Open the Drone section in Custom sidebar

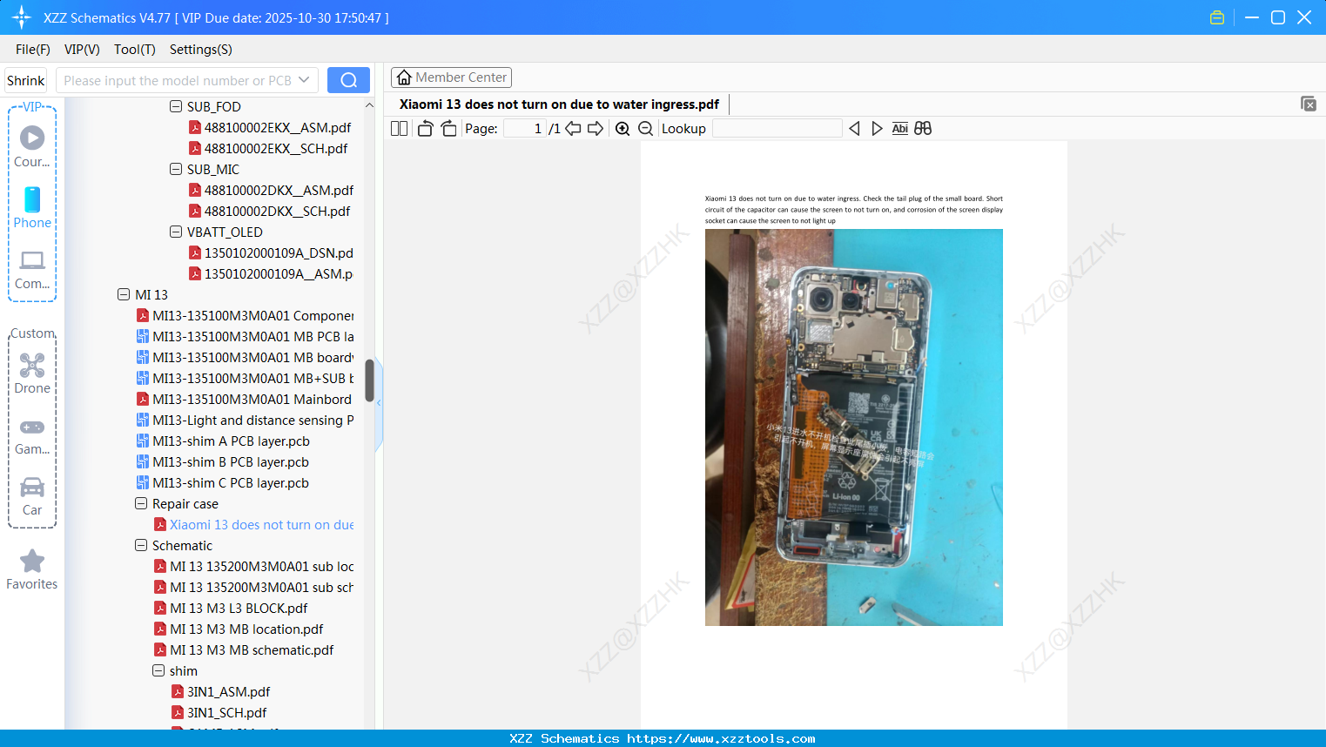click(x=31, y=373)
